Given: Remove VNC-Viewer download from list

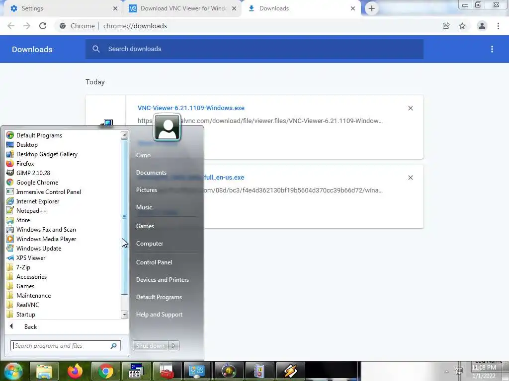Looking at the screenshot, I should pyautogui.click(x=410, y=108).
